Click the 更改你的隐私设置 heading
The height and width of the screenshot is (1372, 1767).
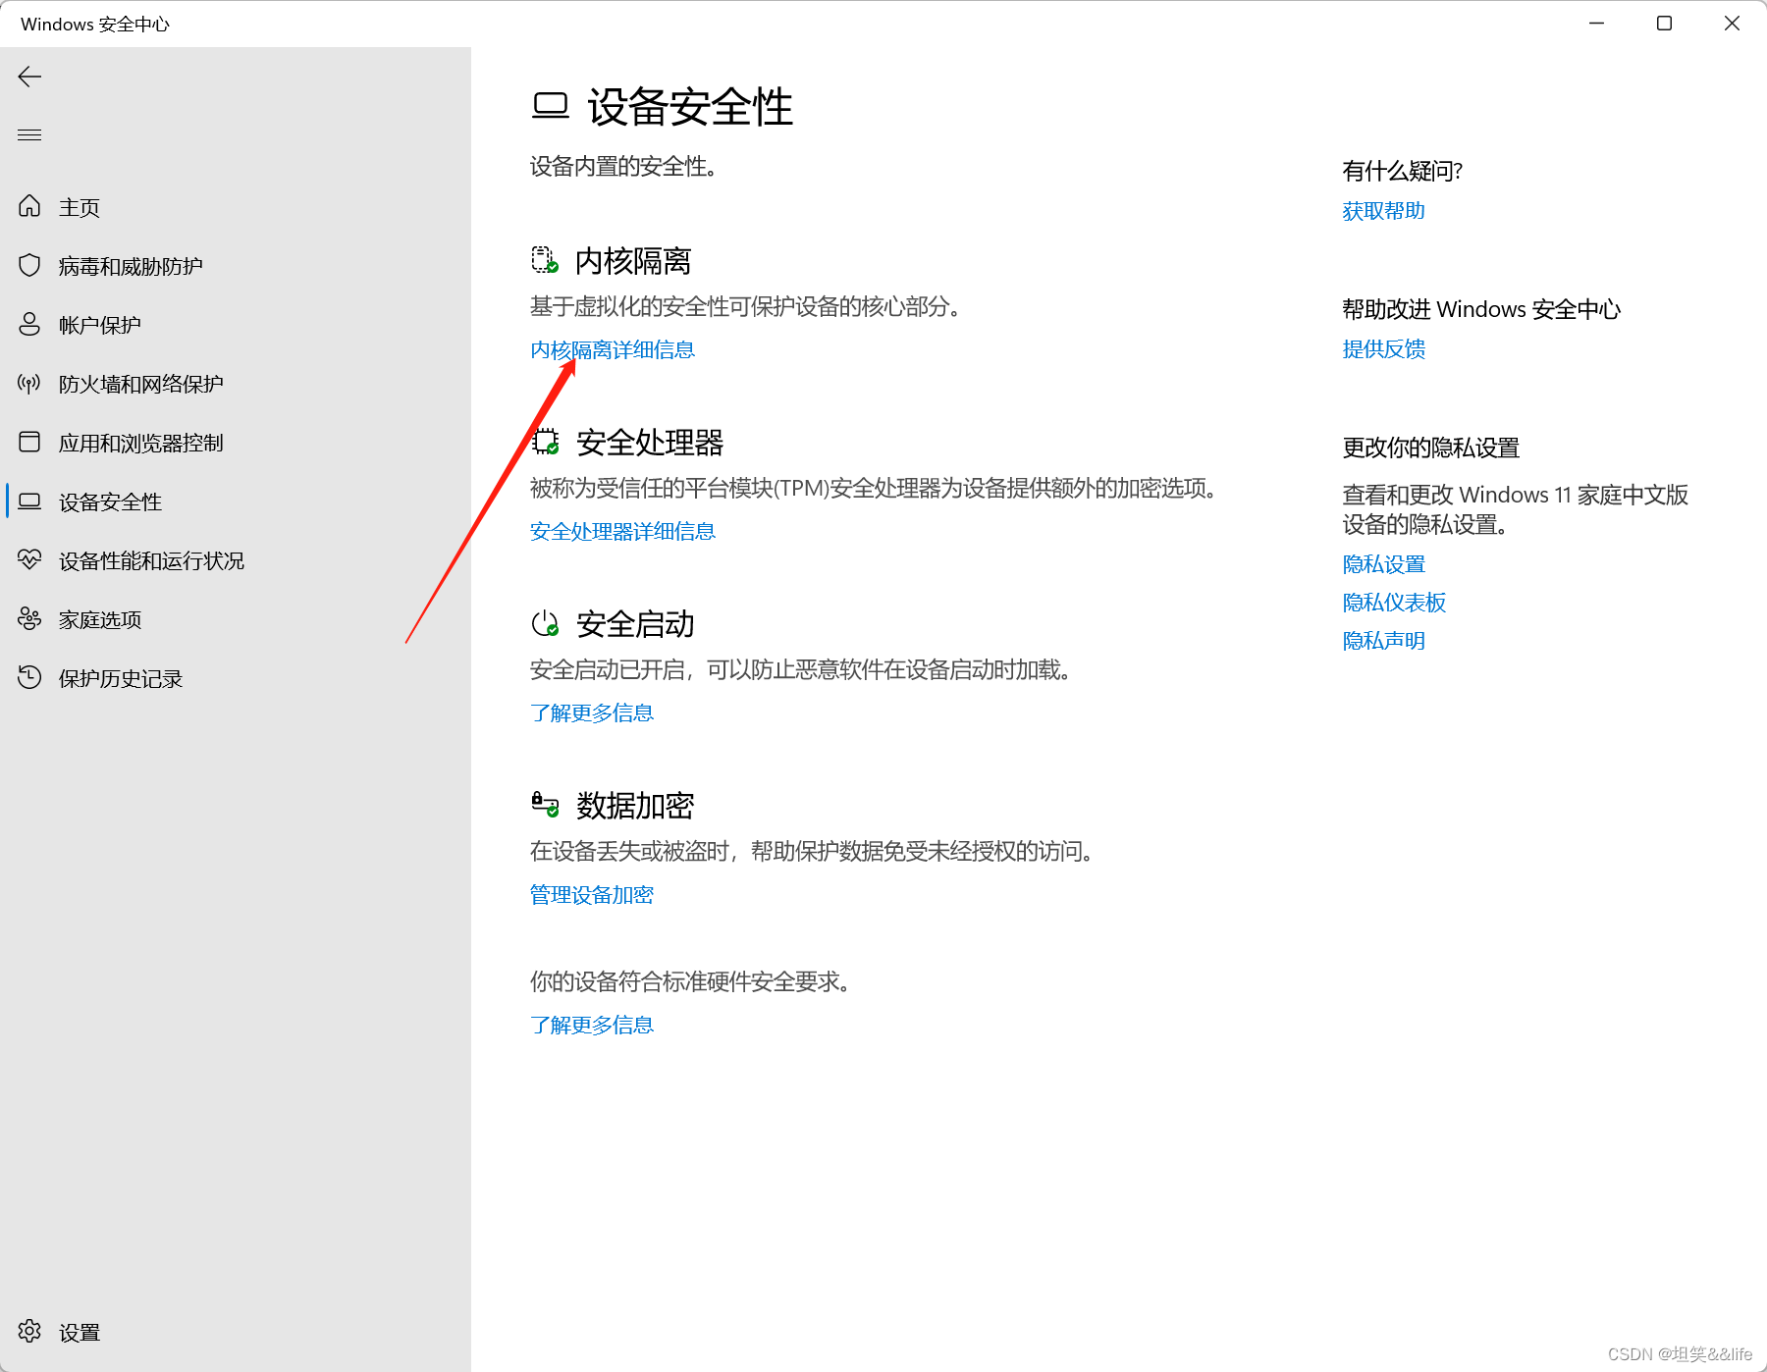[x=1430, y=448]
